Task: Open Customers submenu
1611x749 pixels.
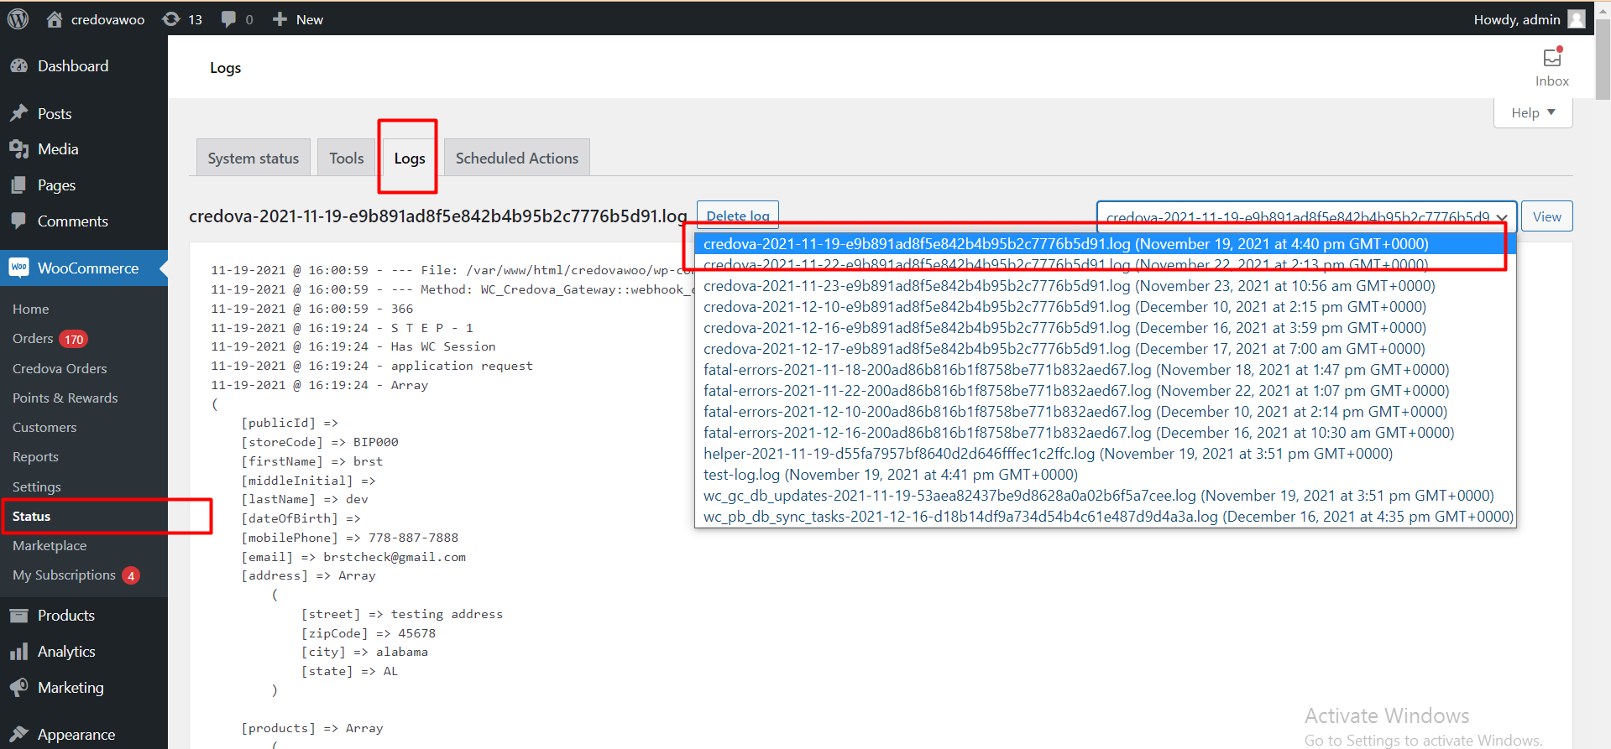Action: pos(44,427)
